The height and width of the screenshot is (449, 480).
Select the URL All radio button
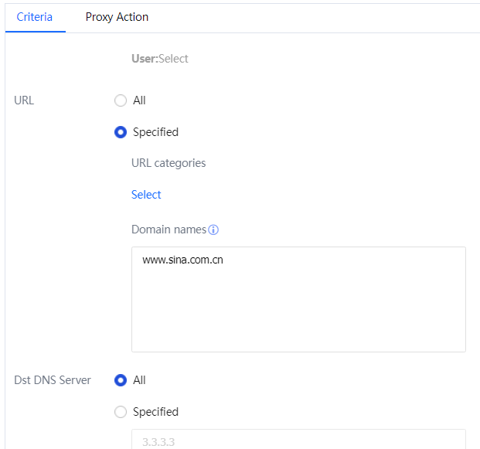(x=121, y=100)
